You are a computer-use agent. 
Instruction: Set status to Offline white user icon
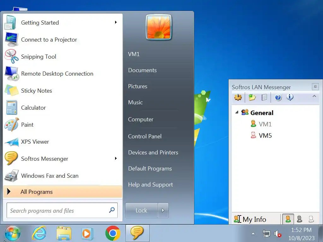pos(311,219)
